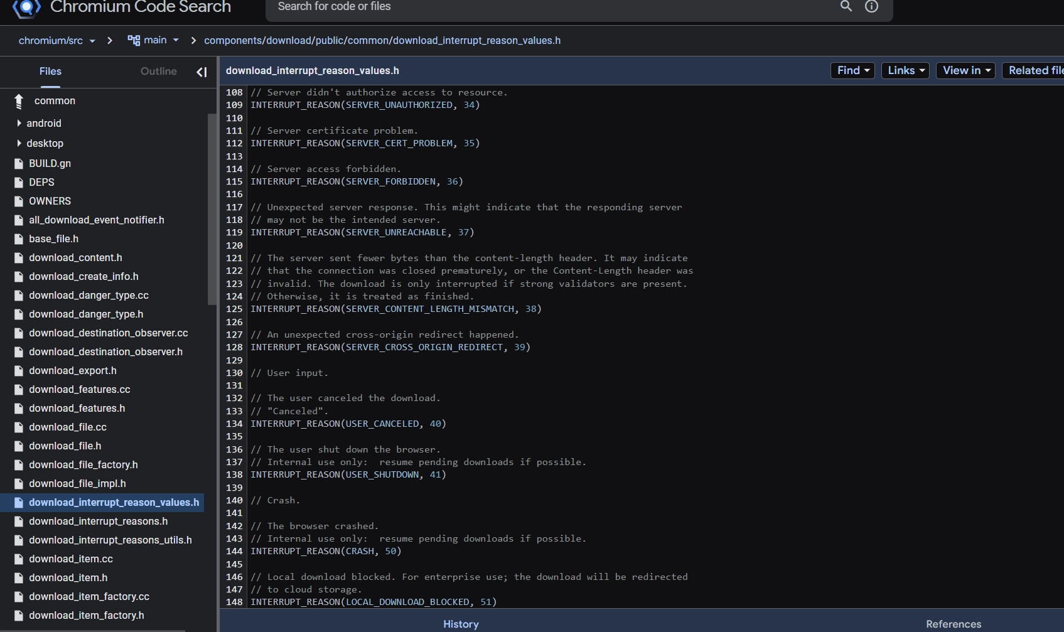Click the Chromium Code Search logo icon
The image size is (1064, 632).
click(26, 8)
